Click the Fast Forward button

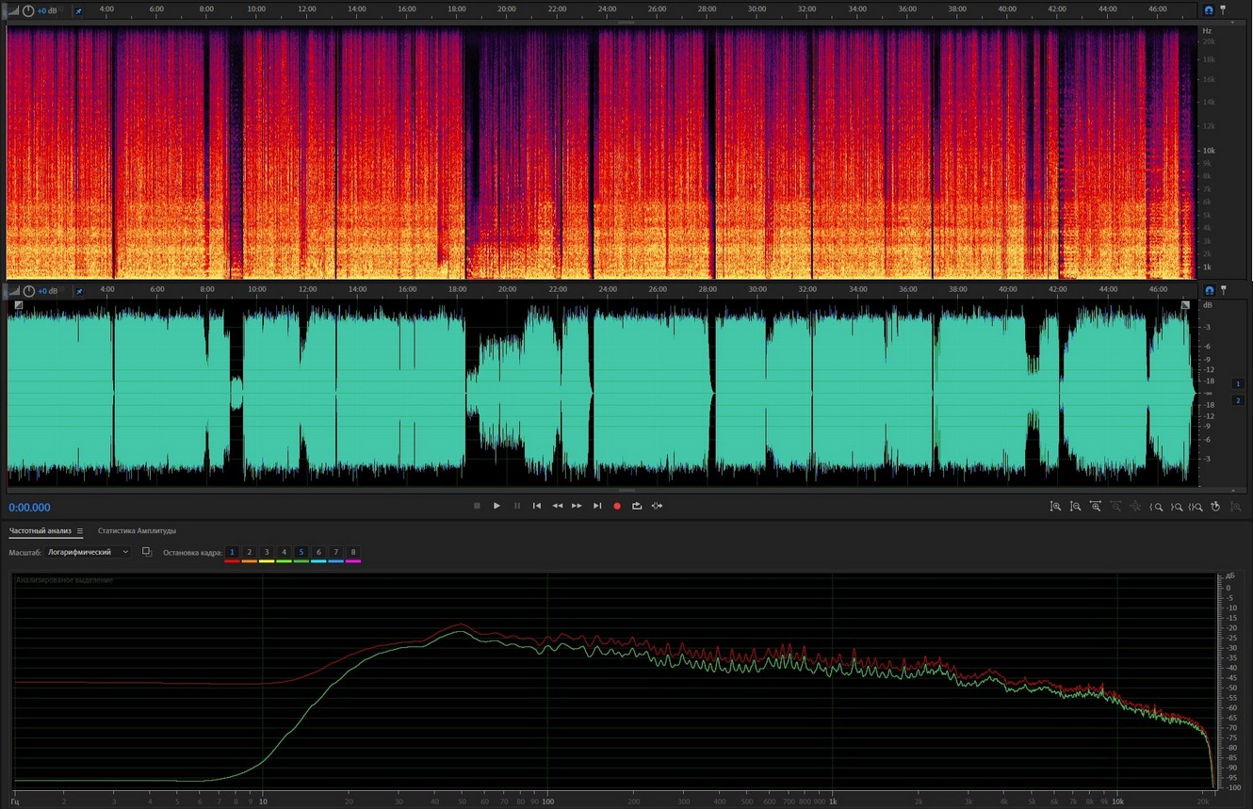point(577,506)
